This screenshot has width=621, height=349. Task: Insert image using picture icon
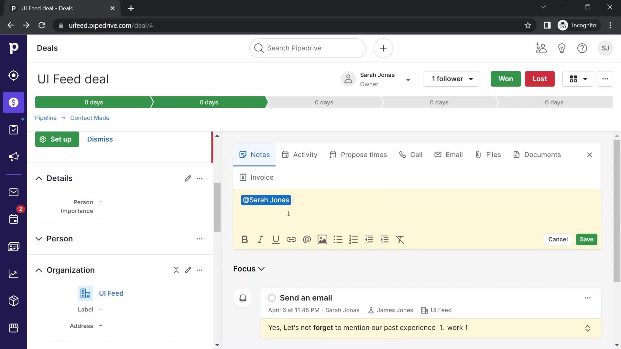[323, 239]
